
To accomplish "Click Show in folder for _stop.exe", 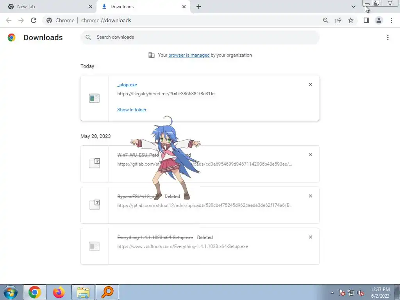I will (x=132, y=110).
